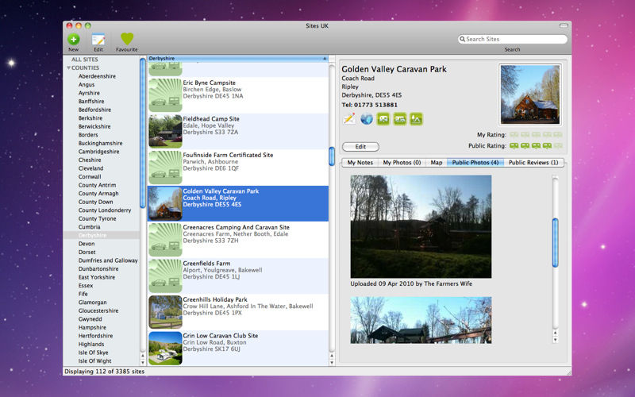This screenshot has height=397, width=635.
Task: Select ALL SITES in sidebar
Action: 85,59
